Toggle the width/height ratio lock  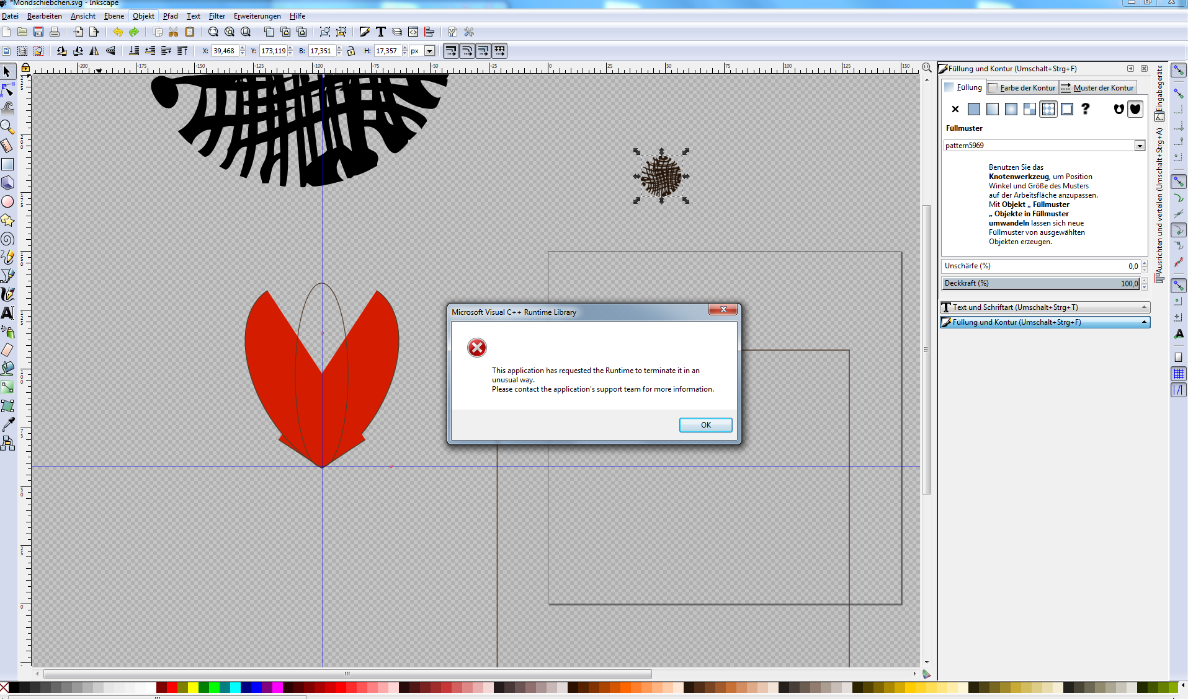tap(351, 51)
